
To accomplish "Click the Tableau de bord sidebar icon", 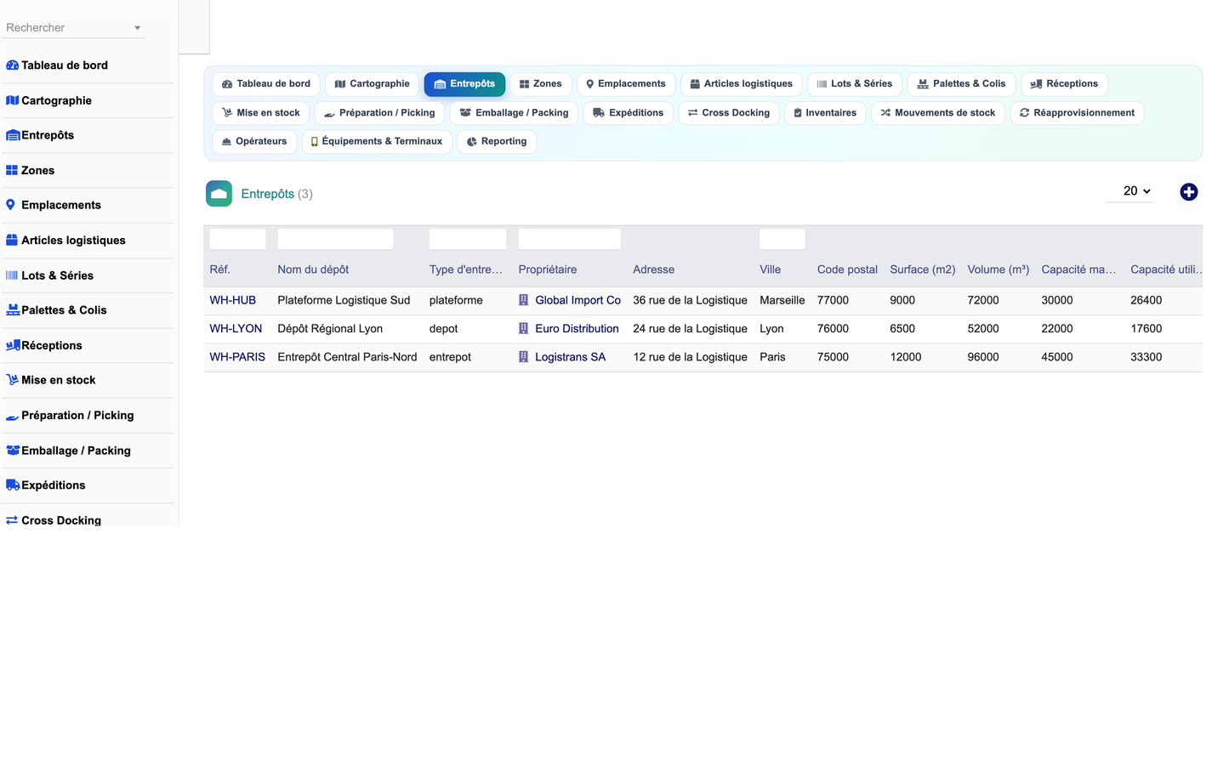I will point(12,65).
